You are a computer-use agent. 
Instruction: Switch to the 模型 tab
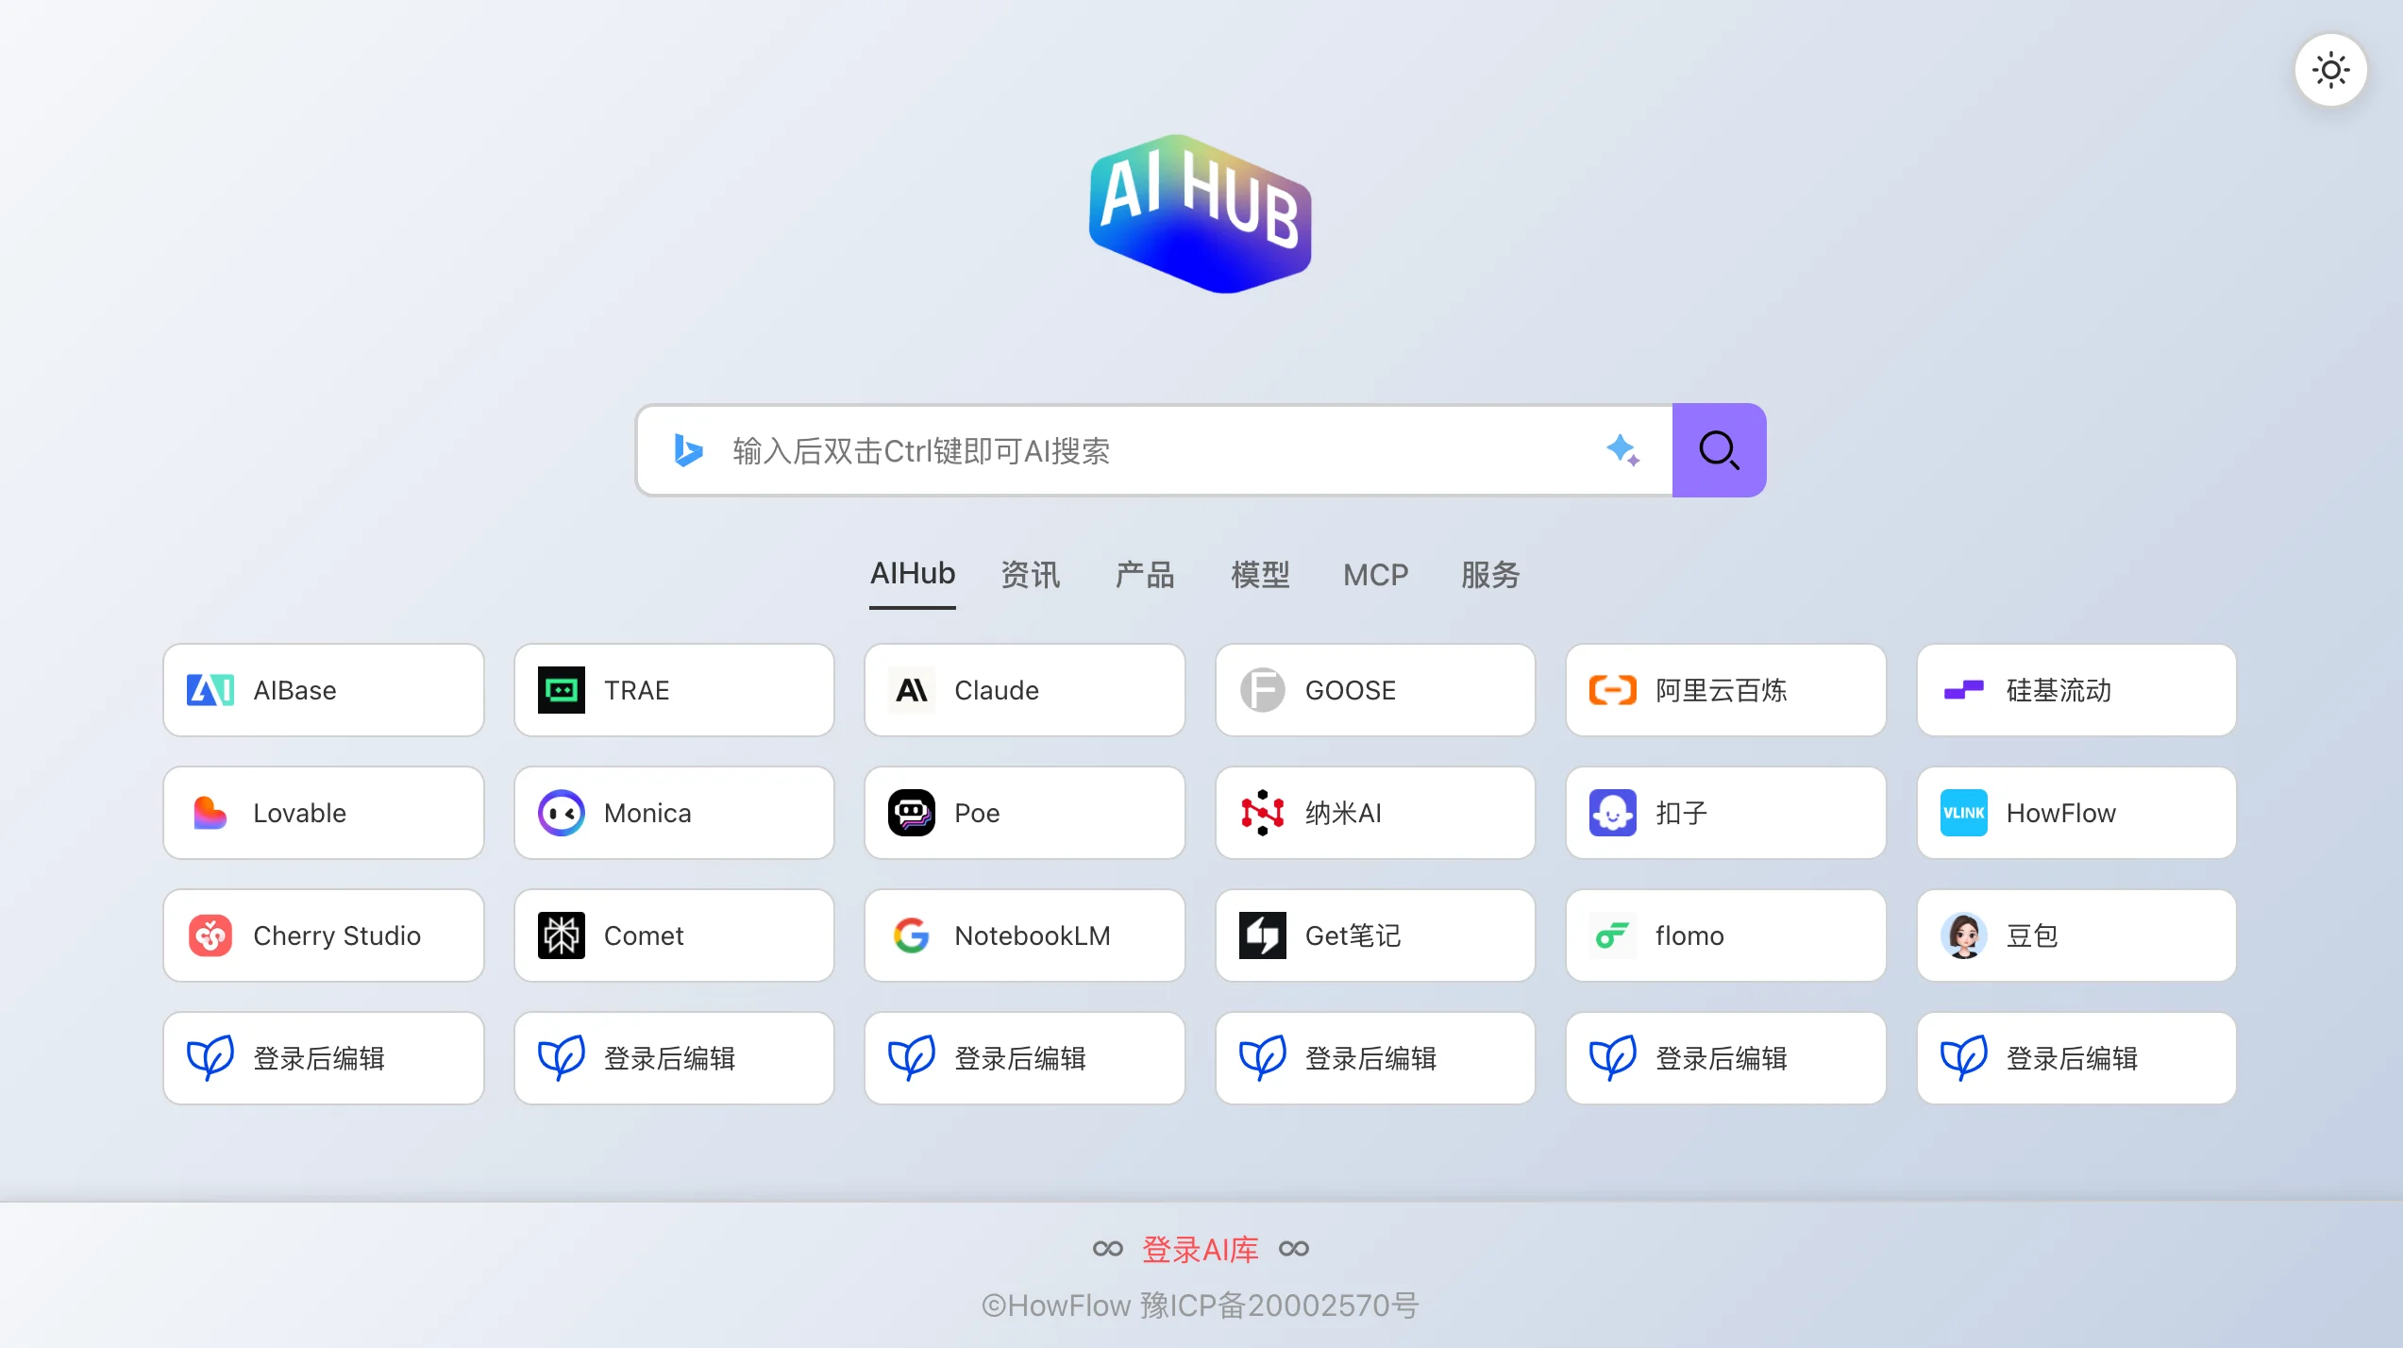(x=1261, y=576)
